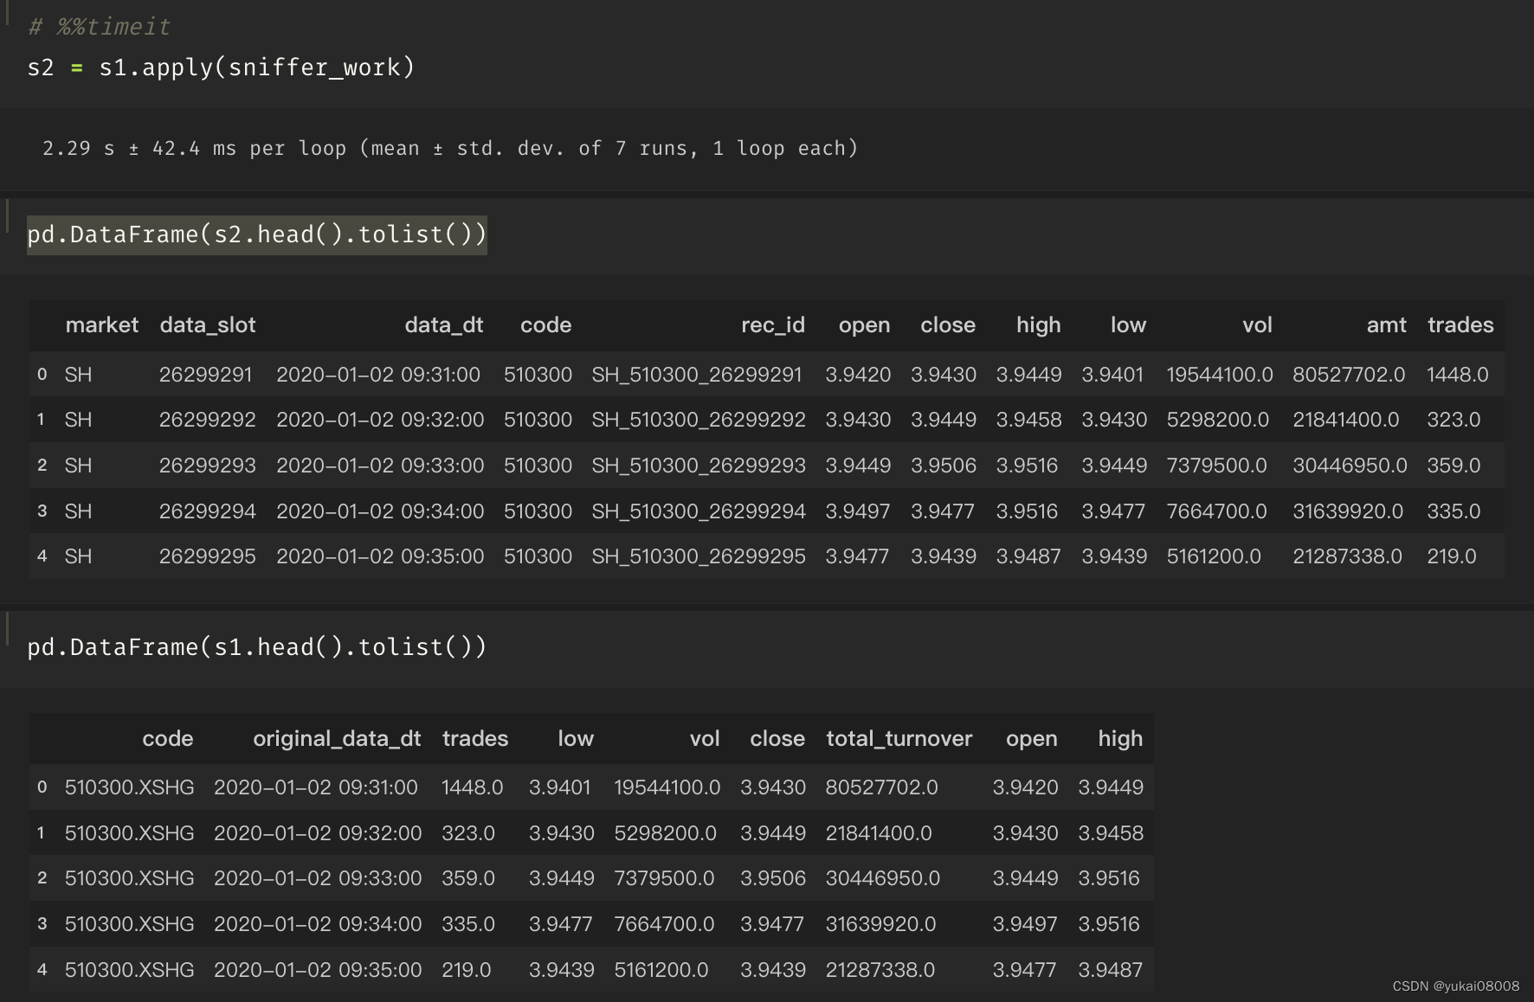Click trades value '323.0' in the s1 table
The height and width of the screenshot is (1002, 1534).
(x=468, y=833)
